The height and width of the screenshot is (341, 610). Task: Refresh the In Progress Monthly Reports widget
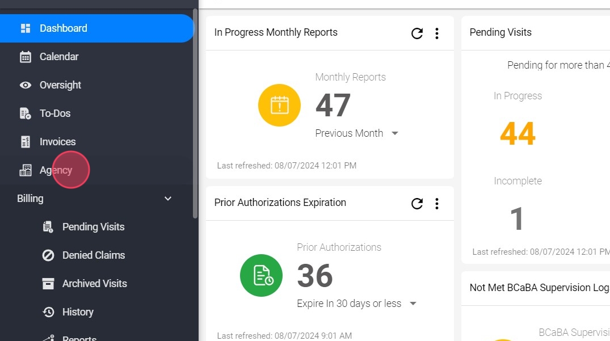click(417, 33)
